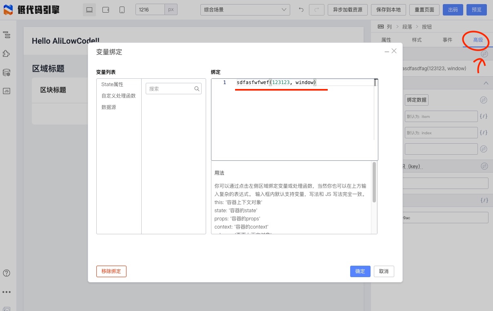Switch to the 样式 tab
The height and width of the screenshot is (311, 493).
pyautogui.click(x=417, y=40)
